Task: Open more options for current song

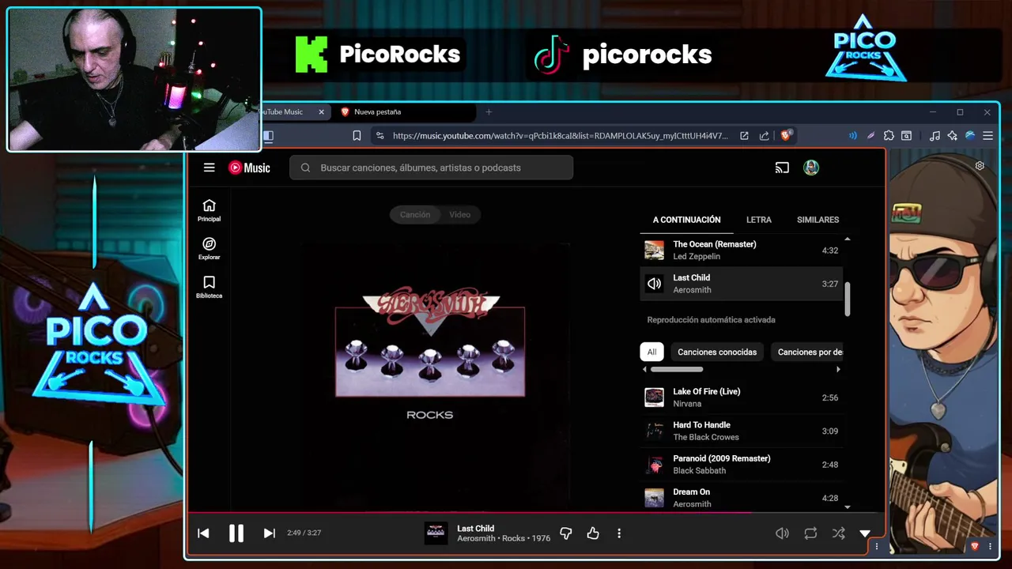Action: (x=619, y=533)
